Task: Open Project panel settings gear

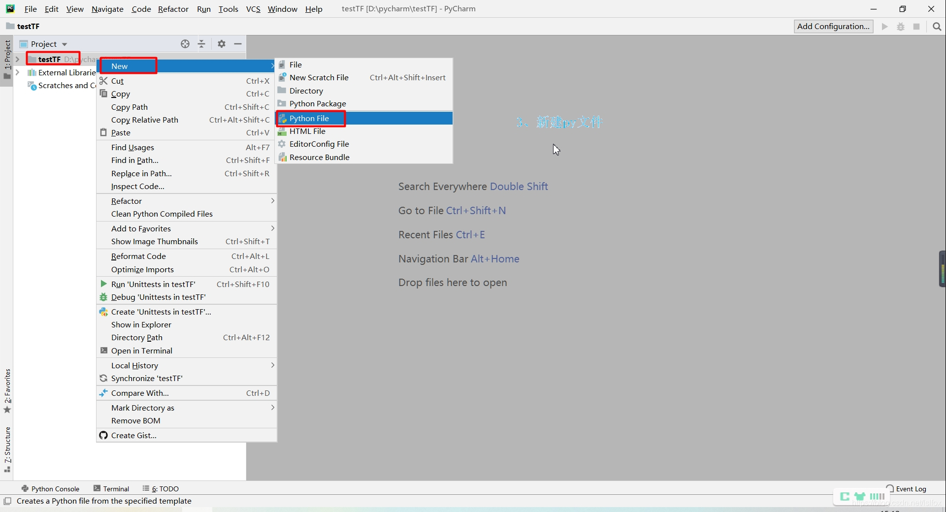Action: pos(222,44)
